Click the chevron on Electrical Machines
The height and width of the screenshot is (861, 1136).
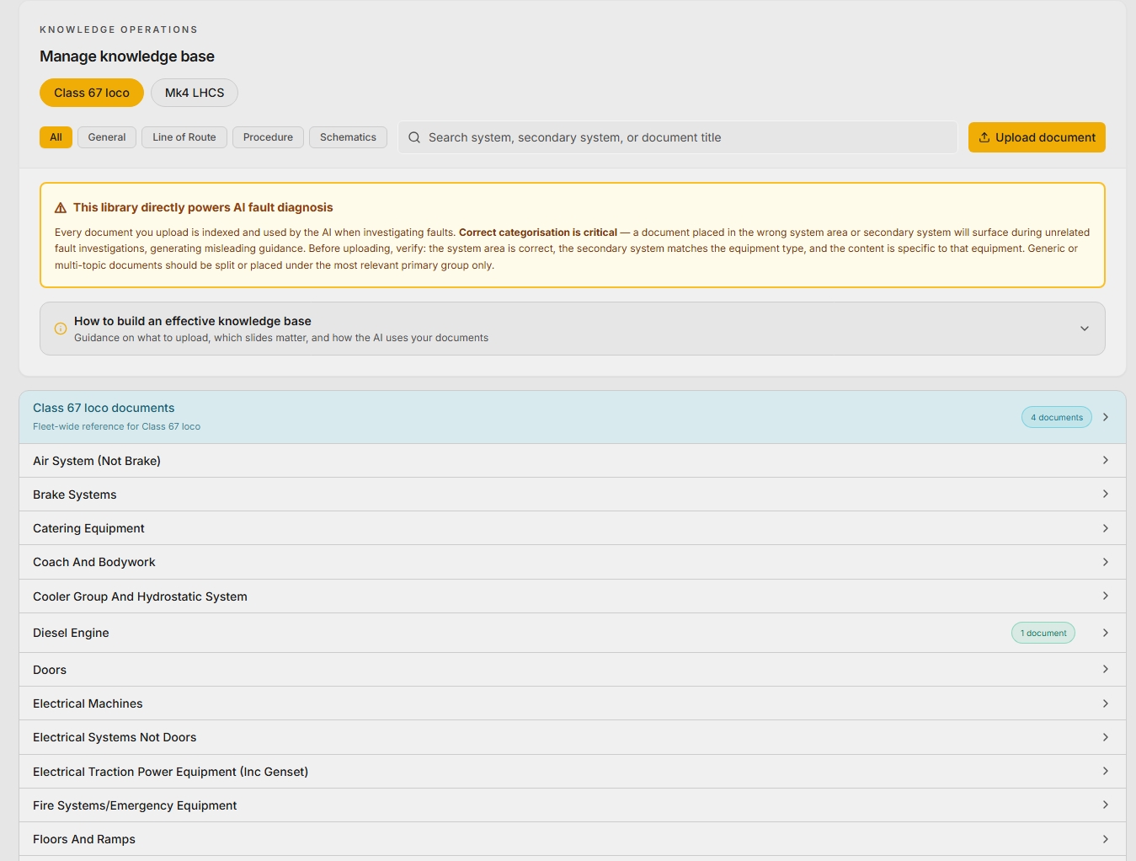1106,703
